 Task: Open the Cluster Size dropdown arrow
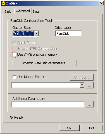point(37,34)
